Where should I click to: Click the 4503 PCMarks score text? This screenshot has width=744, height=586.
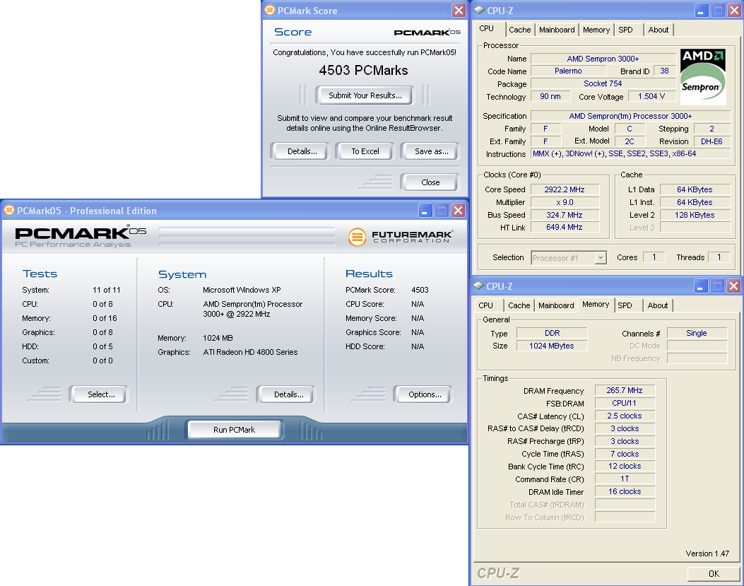[363, 70]
